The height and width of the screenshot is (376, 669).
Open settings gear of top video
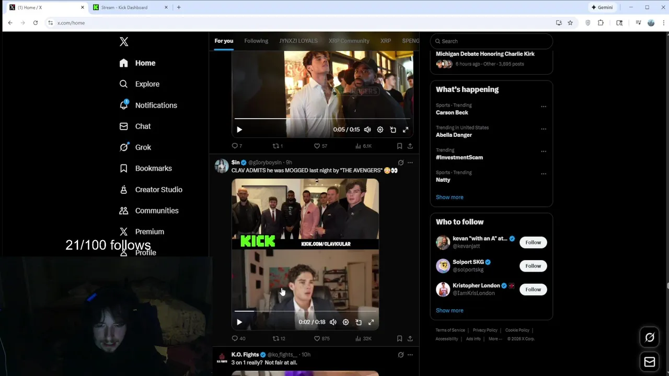tap(380, 130)
